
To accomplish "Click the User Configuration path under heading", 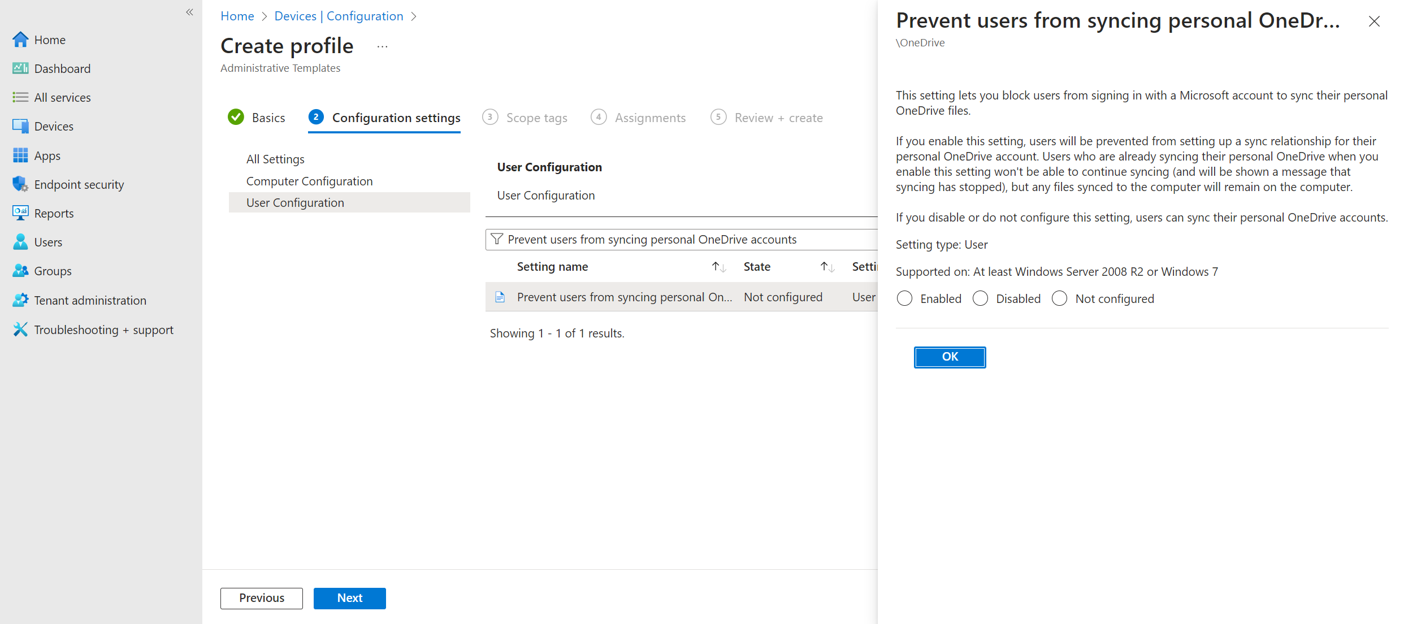I will coord(546,195).
